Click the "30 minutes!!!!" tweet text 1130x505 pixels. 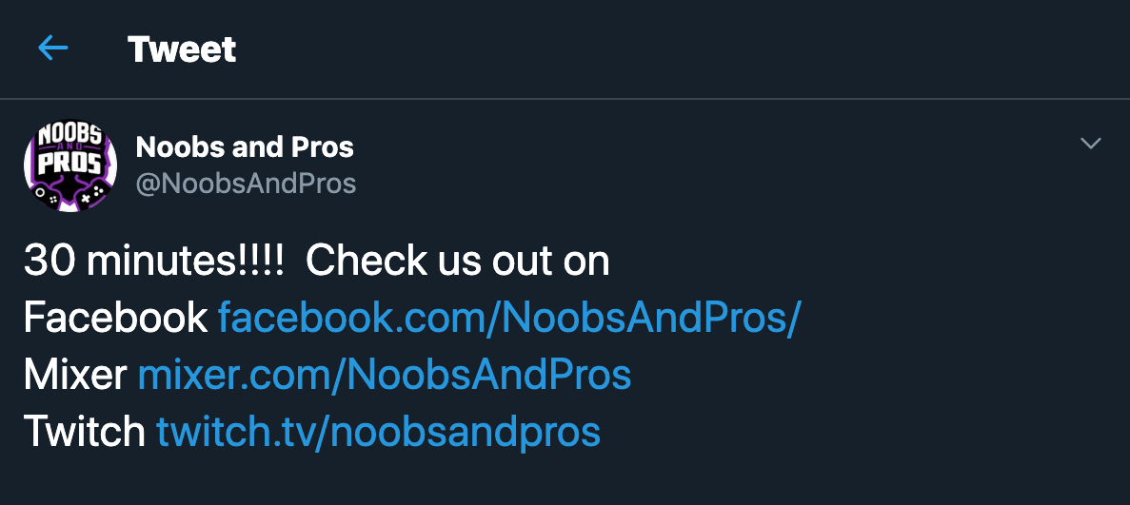pos(153,261)
